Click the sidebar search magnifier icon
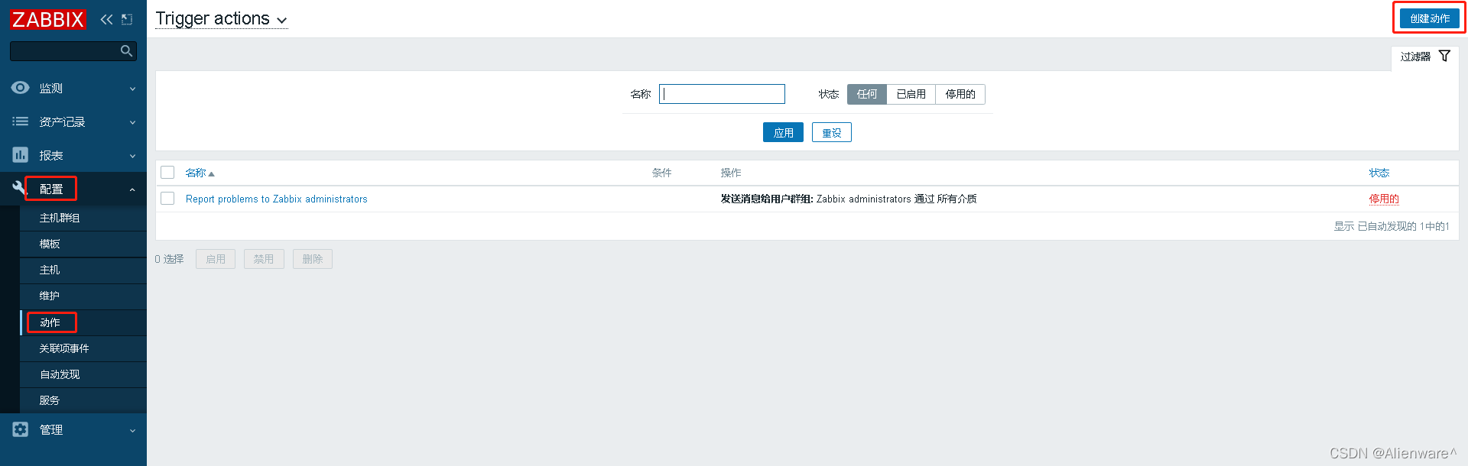Viewport: 1468px width, 466px height. coord(127,51)
